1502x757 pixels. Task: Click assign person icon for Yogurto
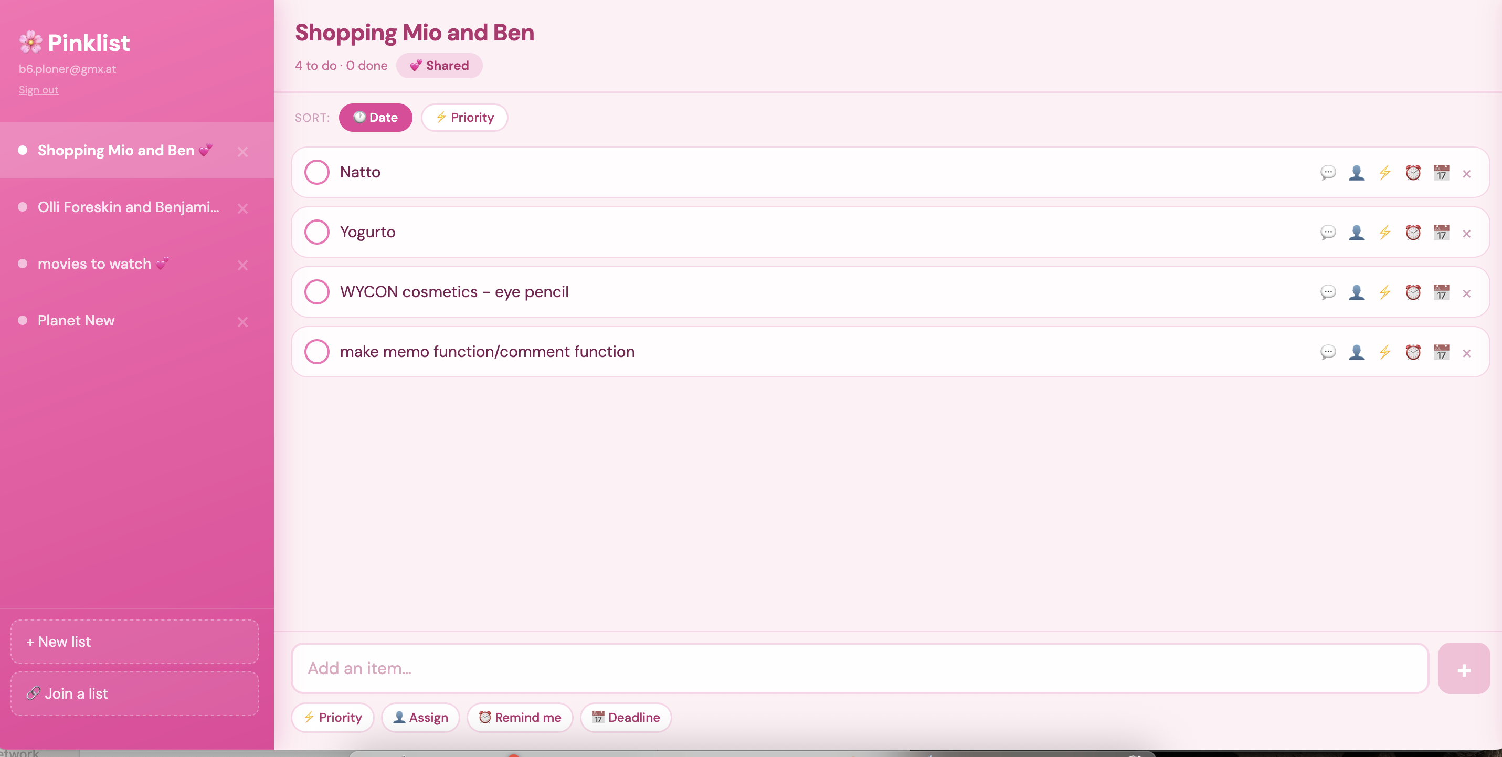point(1356,233)
